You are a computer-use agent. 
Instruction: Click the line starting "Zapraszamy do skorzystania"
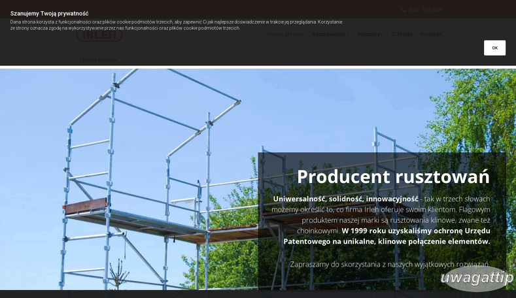click(x=390, y=265)
